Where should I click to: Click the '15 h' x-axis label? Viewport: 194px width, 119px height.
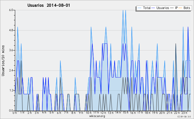point(125,113)
